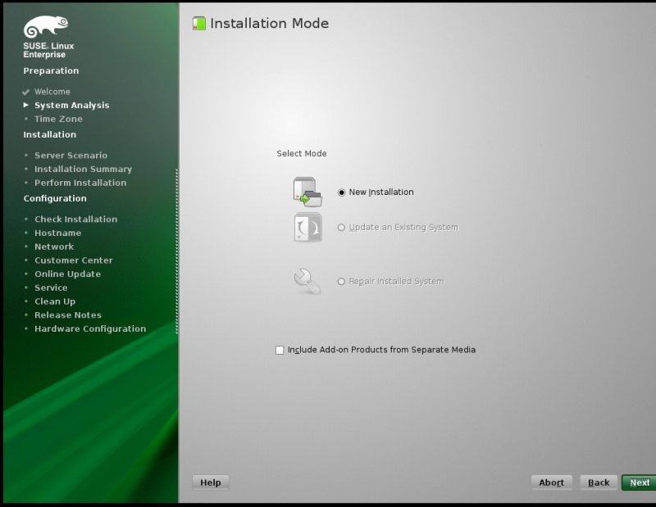This screenshot has width=656, height=507.
Task: Click Installation Summary in the sidebar
Action: (83, 170)
